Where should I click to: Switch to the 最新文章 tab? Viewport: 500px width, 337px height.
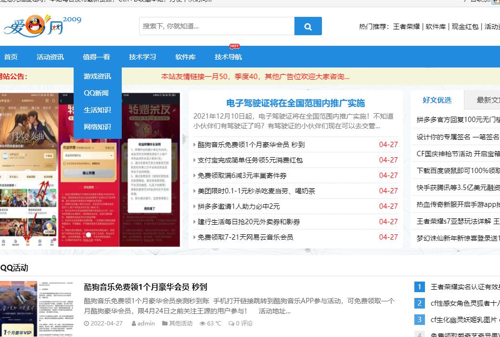point(487,100)
